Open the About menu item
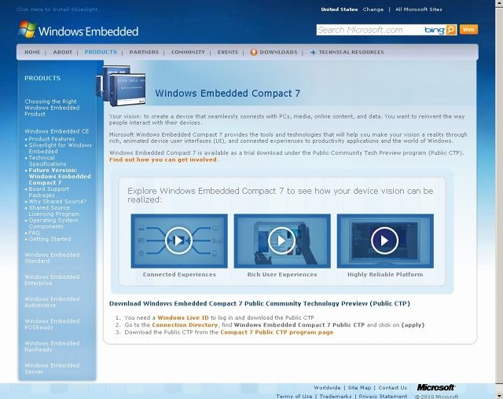This screenshot has height=399, width=503. (63, 53)
